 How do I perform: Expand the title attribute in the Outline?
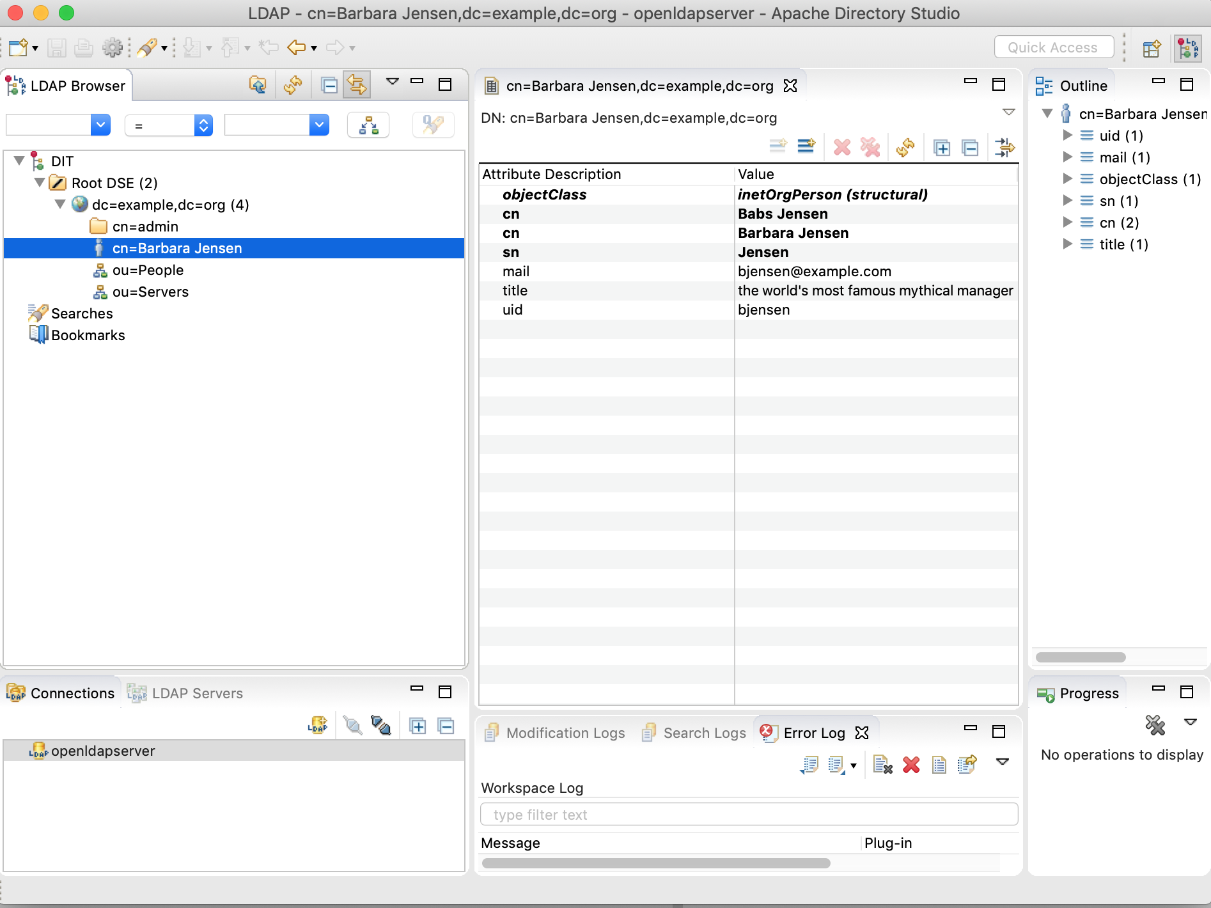(1066, 244)
